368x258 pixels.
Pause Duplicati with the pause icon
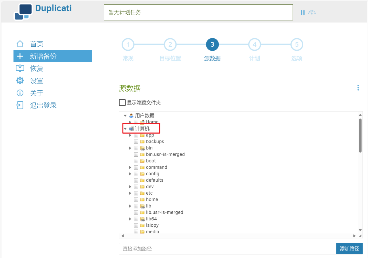point(302,12)
